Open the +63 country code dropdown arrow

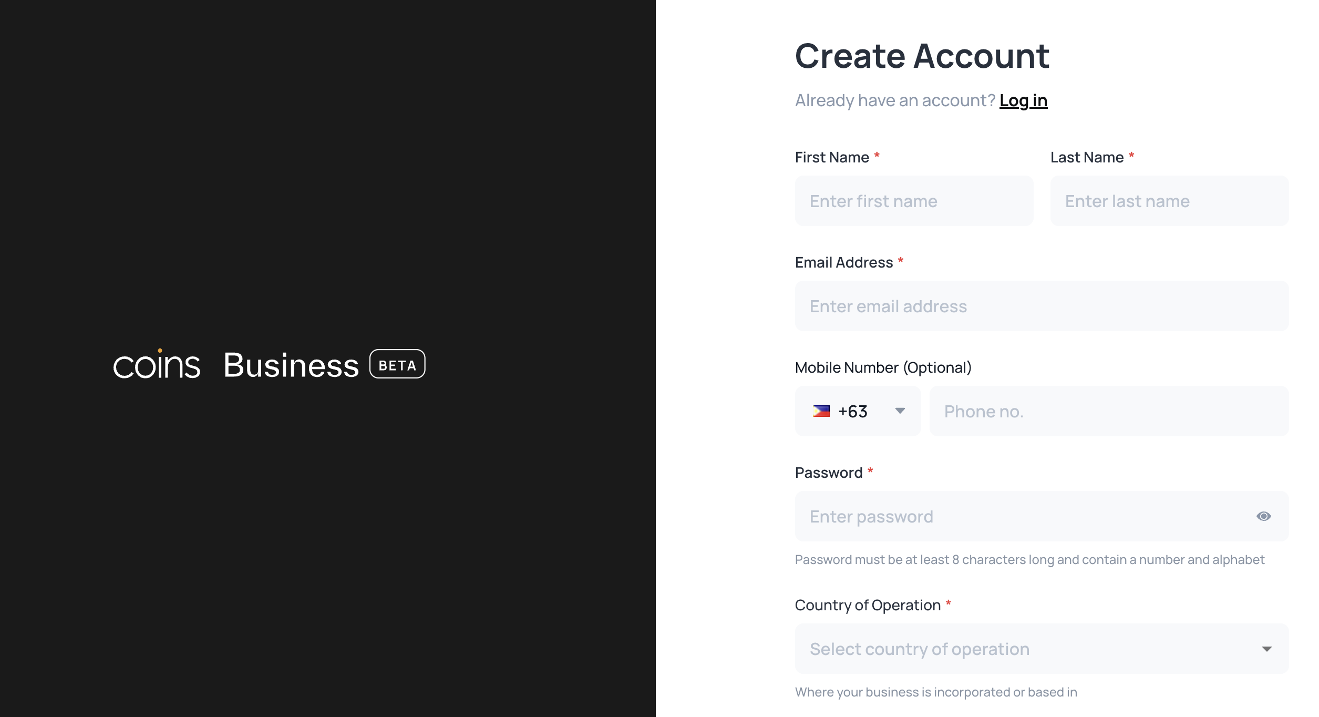pyautogui.click(x=900, y=411)
